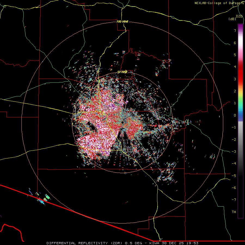
Task: Click the black radar site dot at center
Action: pos(122,122)
